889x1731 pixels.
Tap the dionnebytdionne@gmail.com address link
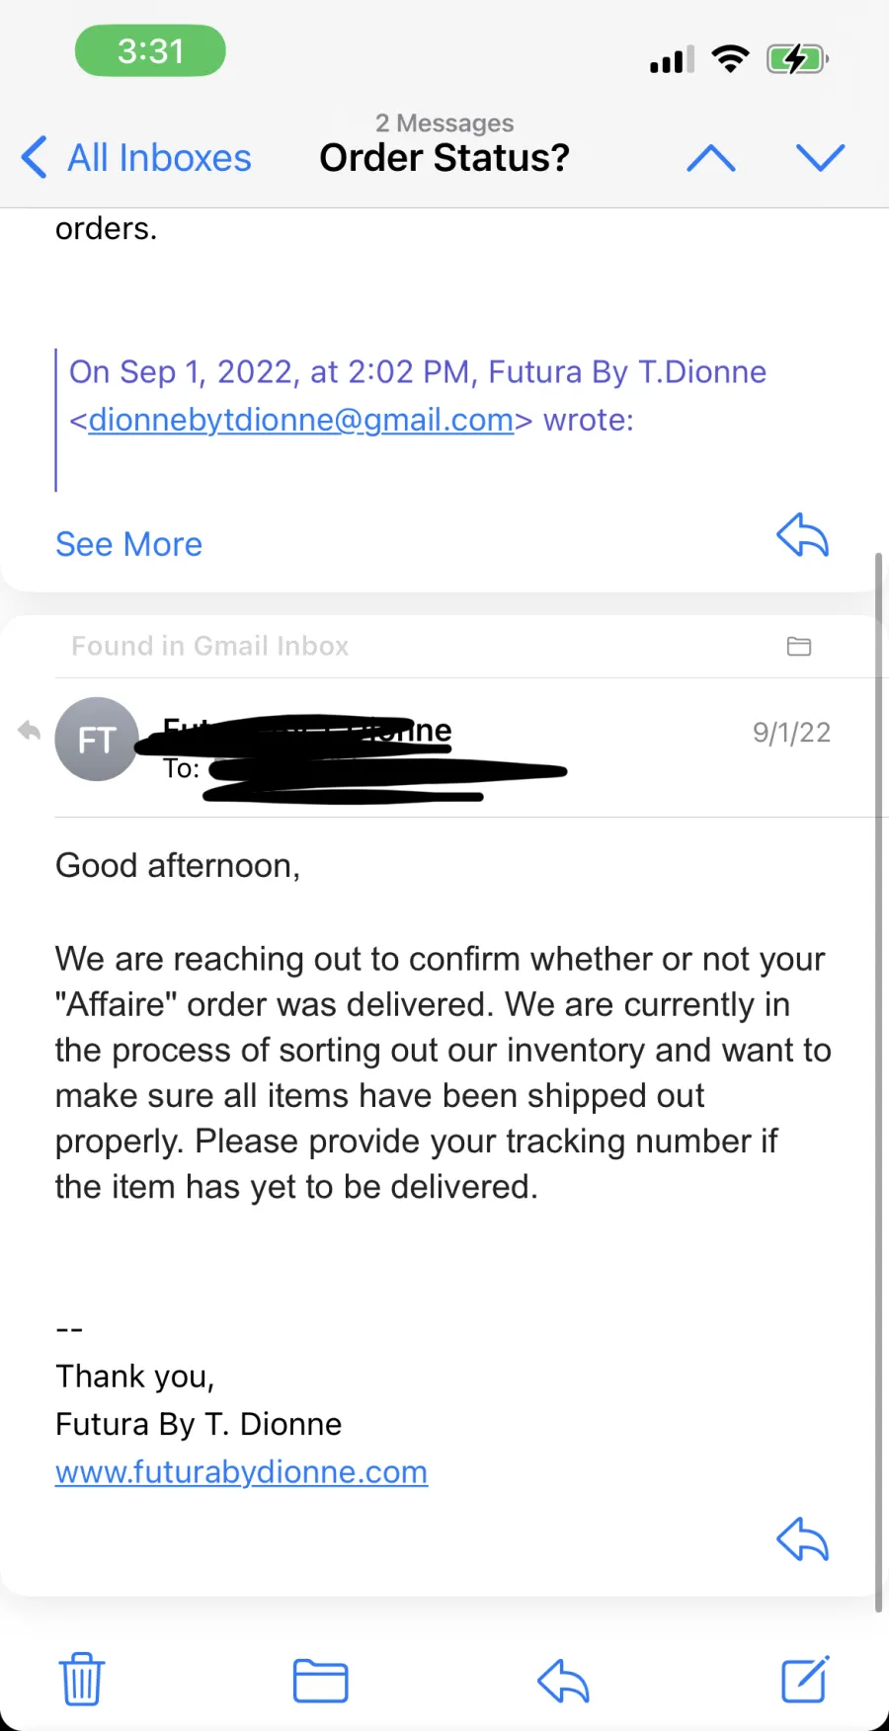[301, 420]
